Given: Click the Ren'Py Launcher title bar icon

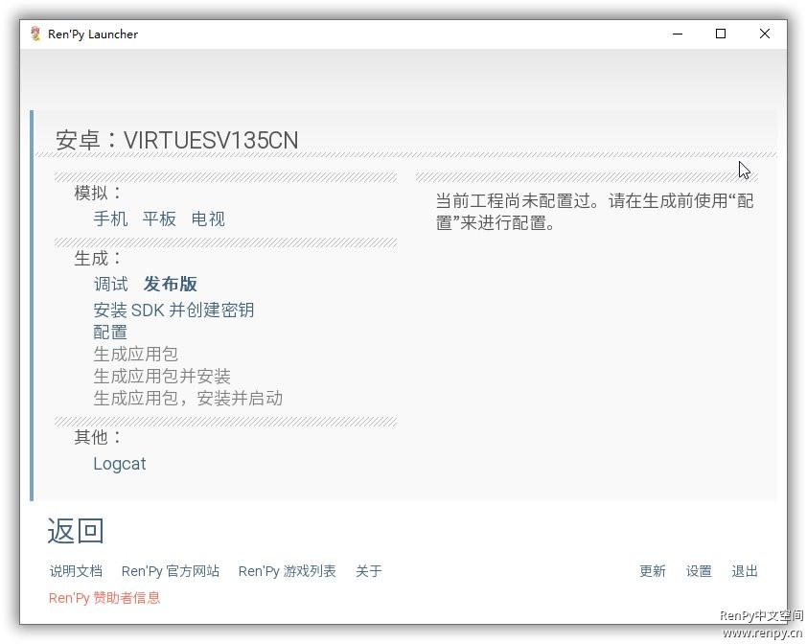Looking at the screenshot, I should click(35, 34).
